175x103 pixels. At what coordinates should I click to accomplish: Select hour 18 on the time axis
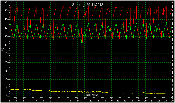(132, 100)
